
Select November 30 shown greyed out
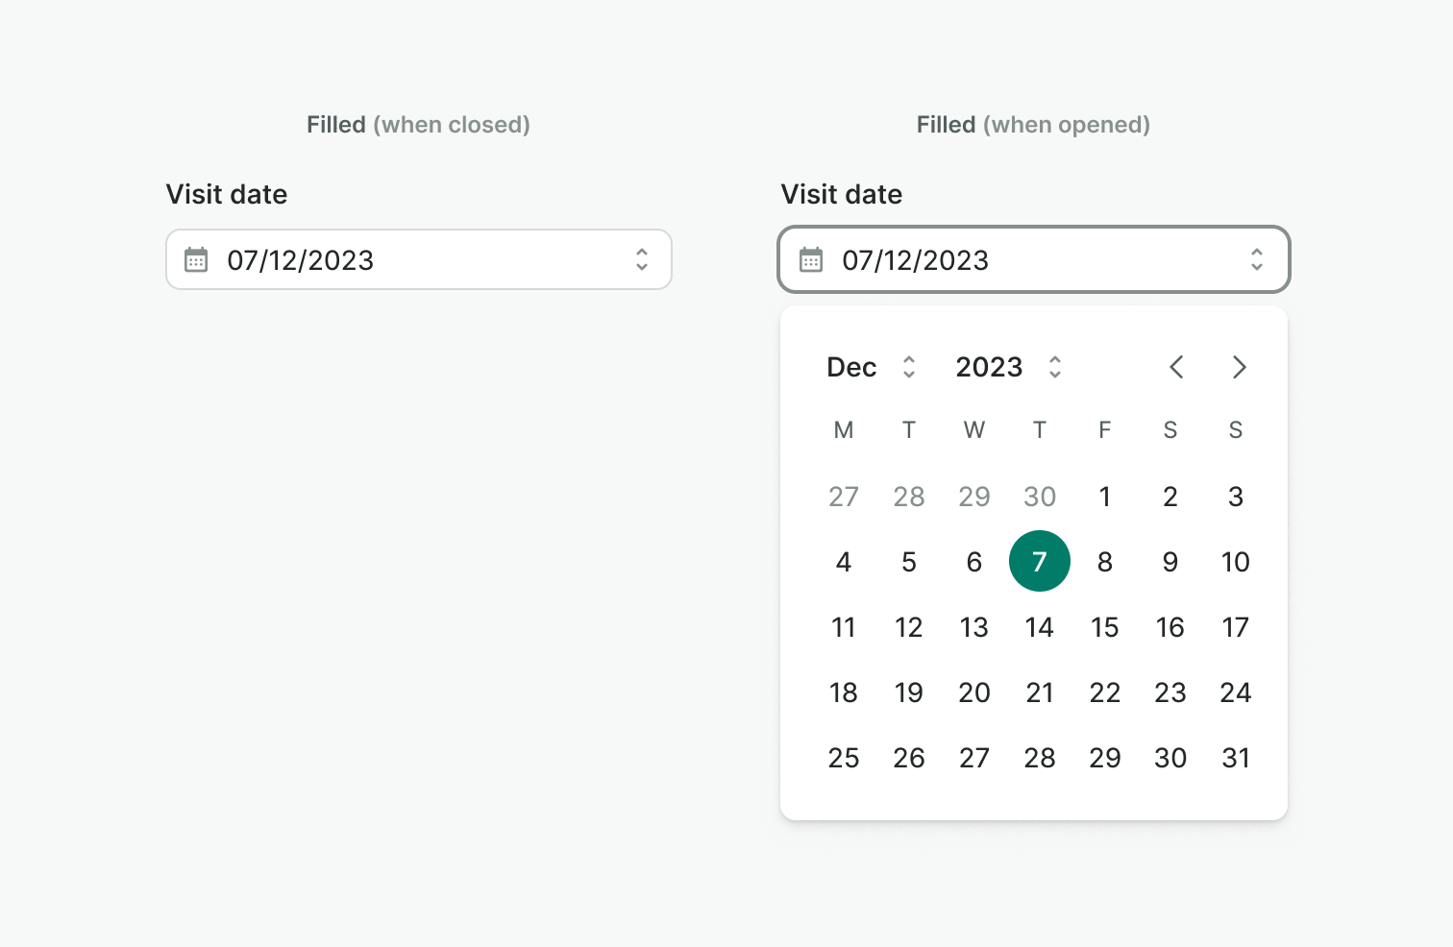tap(1039, 497)
